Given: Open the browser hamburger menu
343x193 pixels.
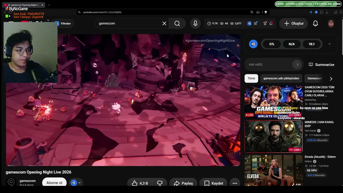Looking at the screenshot, I should (341, 12).
